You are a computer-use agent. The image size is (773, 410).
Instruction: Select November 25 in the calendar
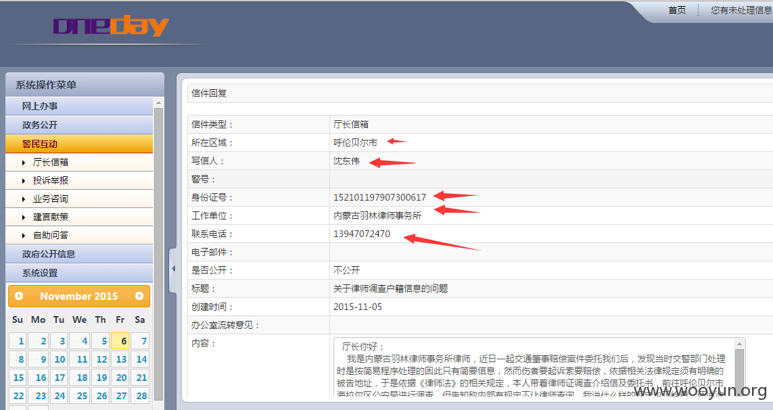(79, 396)
